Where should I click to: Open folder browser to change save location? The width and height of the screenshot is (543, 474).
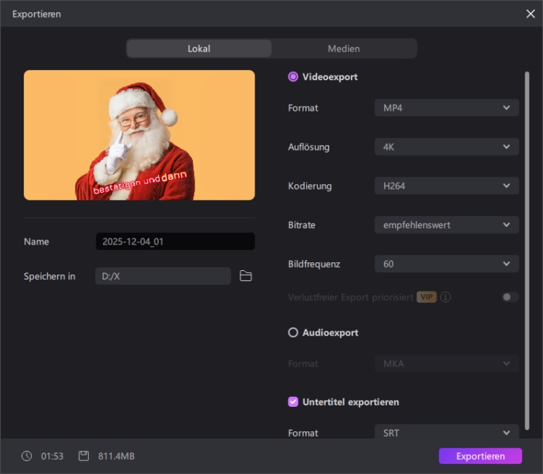tap(246, 276)
